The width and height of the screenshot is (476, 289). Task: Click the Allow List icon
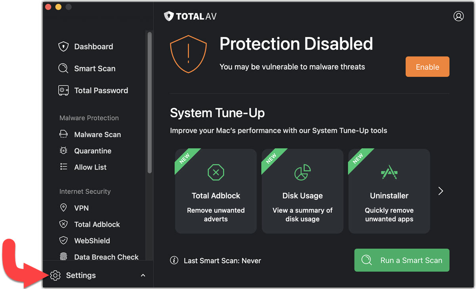63,167
